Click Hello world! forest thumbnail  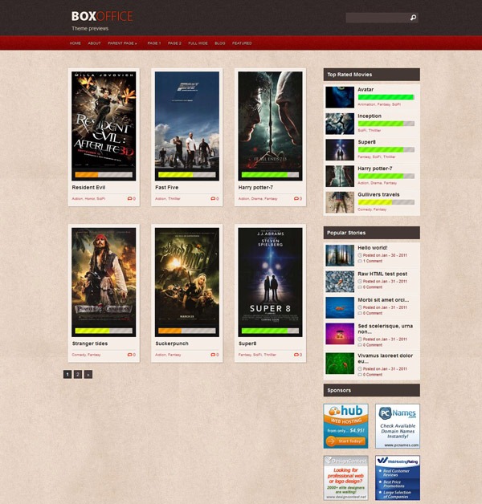tap(340, 255)
